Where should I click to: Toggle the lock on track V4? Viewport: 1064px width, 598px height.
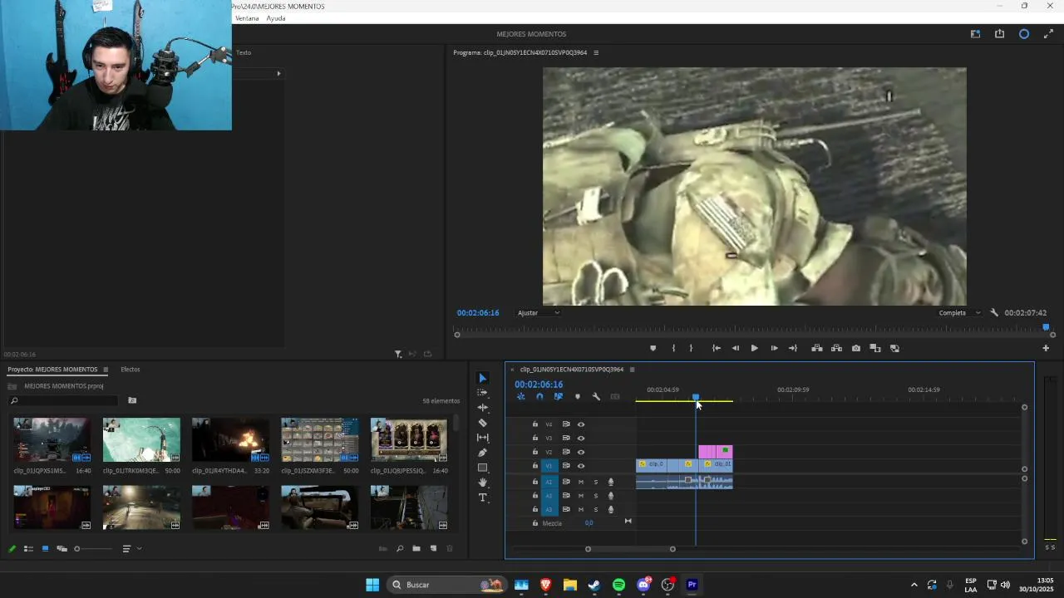[x=535, y=424]
